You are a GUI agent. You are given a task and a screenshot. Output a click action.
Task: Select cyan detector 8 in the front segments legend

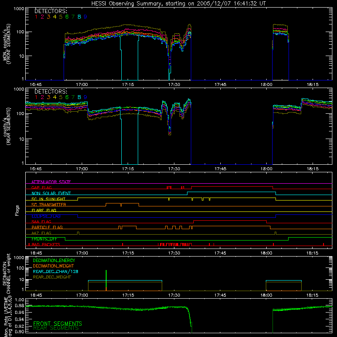[79, 17]
